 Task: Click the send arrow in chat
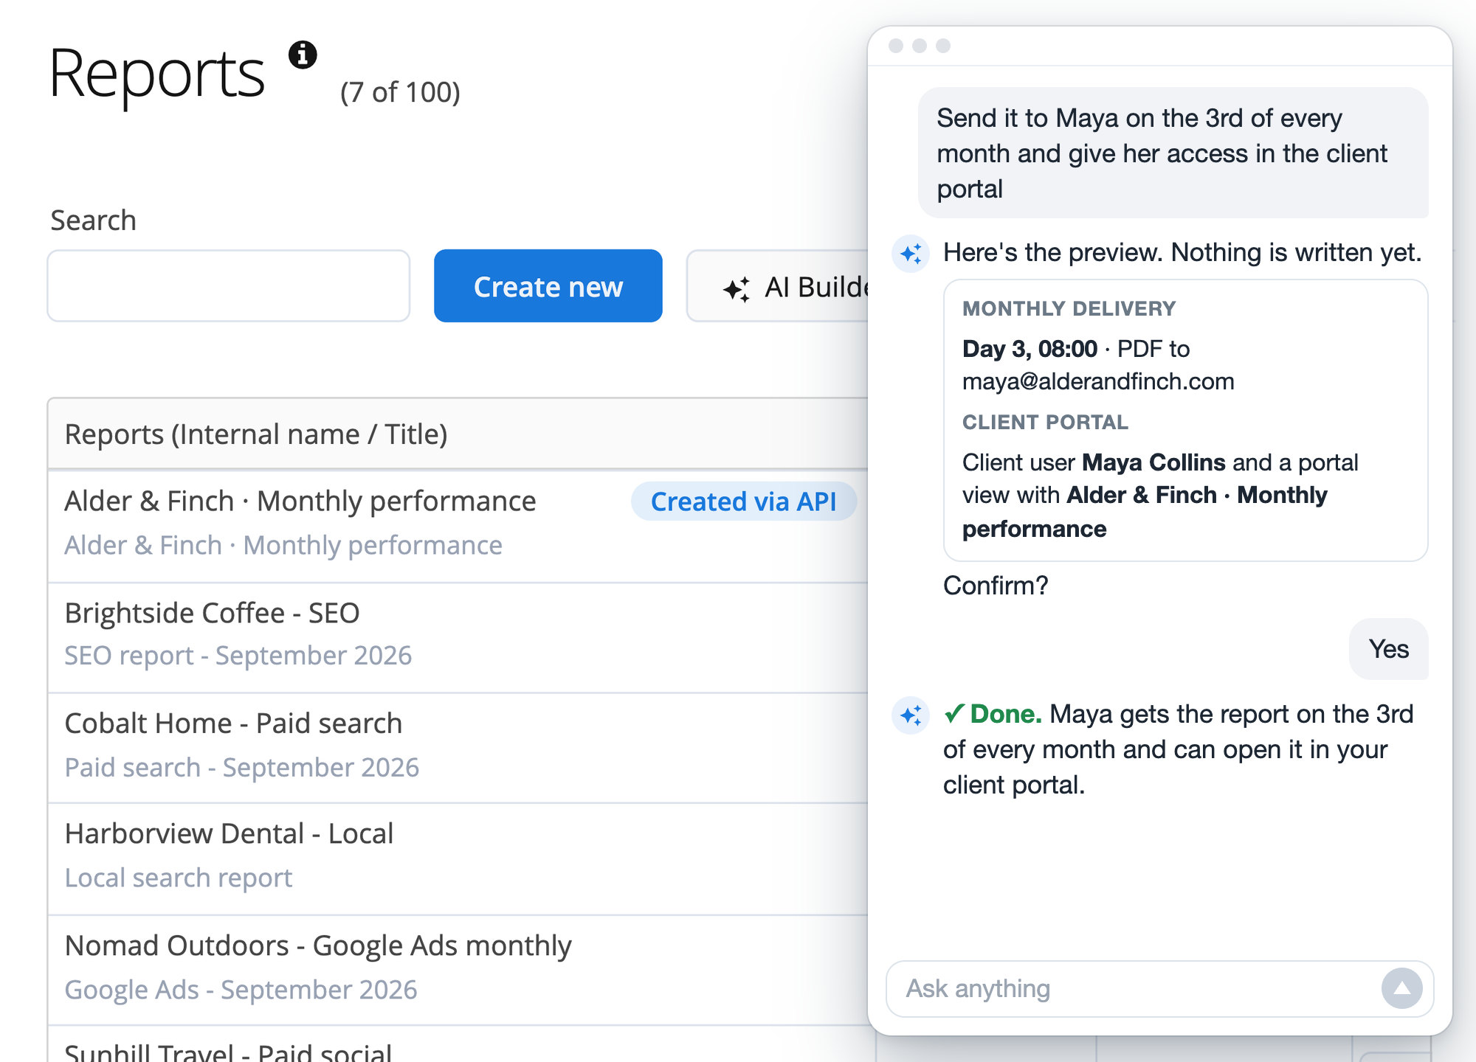pyautogui.click(x=1401, y=988)
